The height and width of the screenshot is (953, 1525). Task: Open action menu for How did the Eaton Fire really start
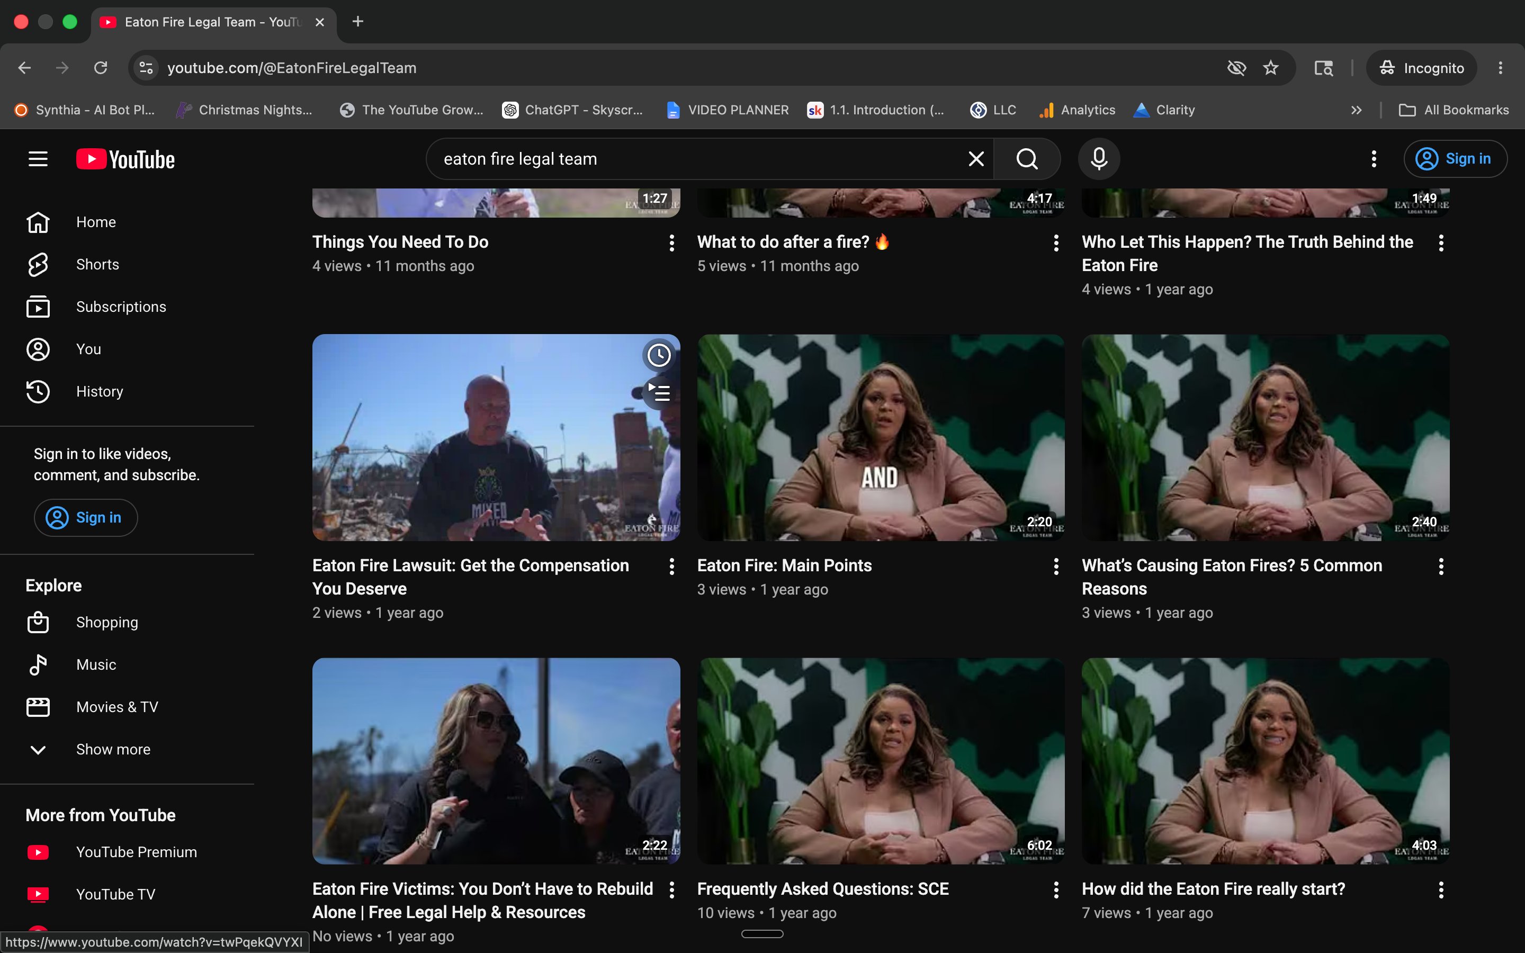click(1441, 890)
